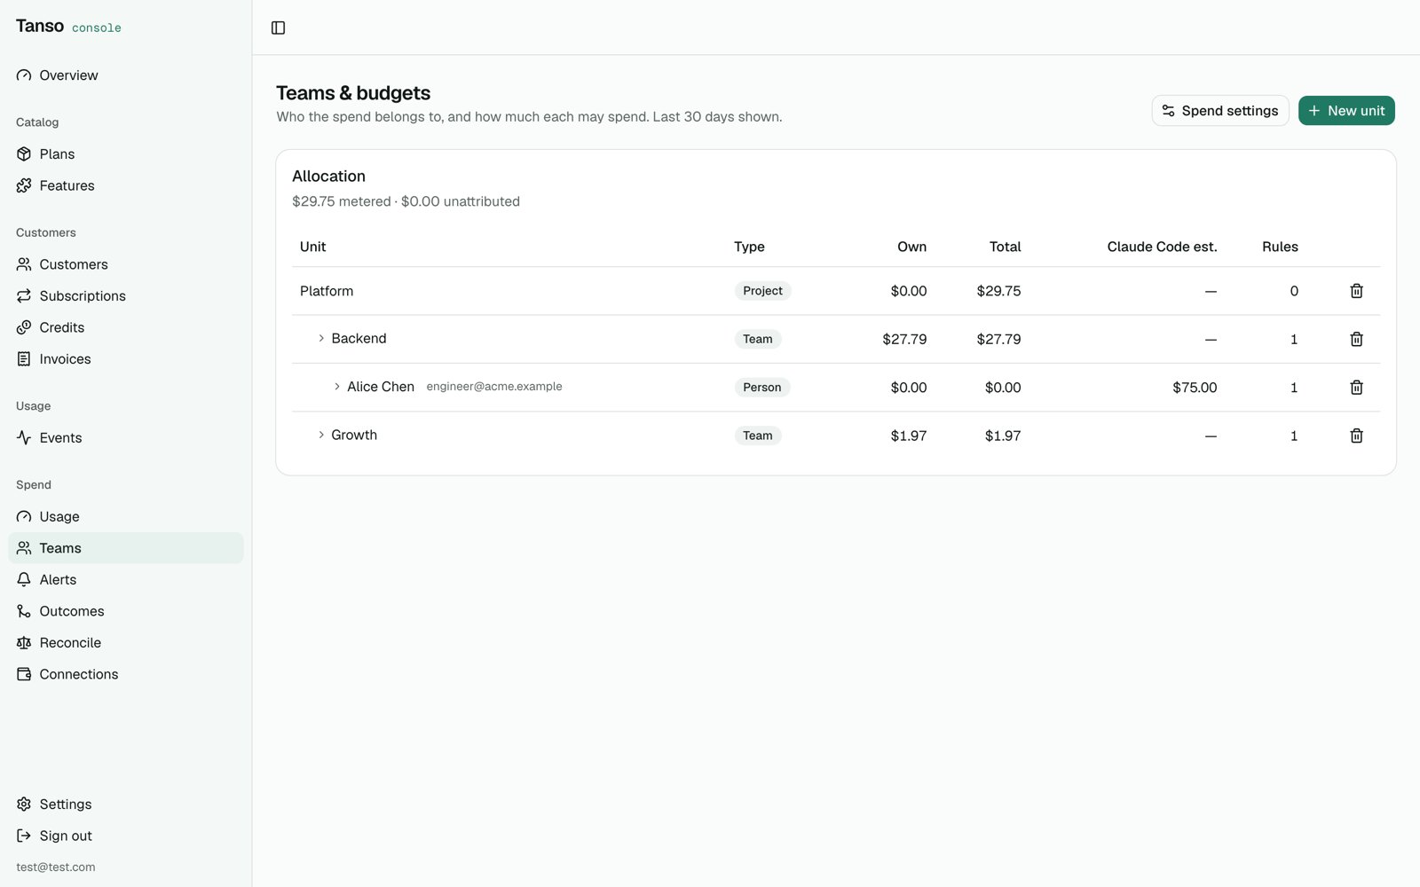Click the Plans box icon
Image resolution: width=1420 pixels, height=887 pixels.
(24, 154)
